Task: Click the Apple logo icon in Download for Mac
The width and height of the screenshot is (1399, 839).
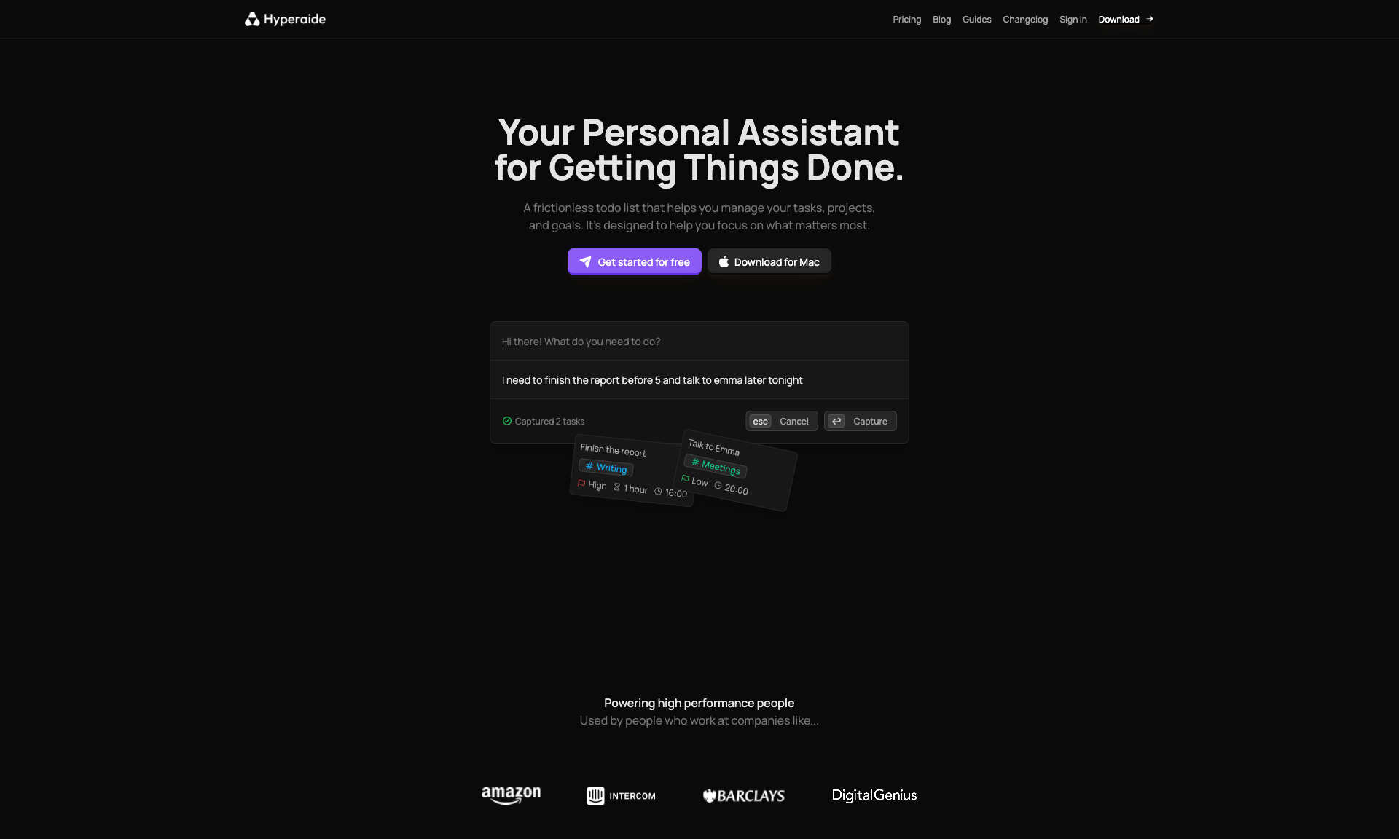Action: [724, 261]
